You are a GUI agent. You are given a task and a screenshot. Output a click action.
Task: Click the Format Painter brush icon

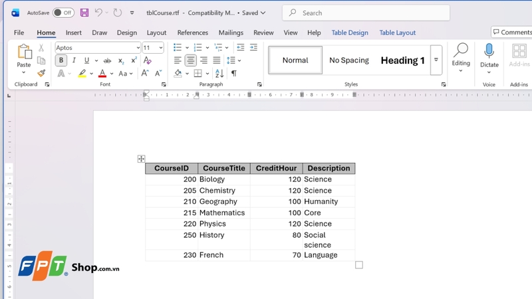point(41,73)
